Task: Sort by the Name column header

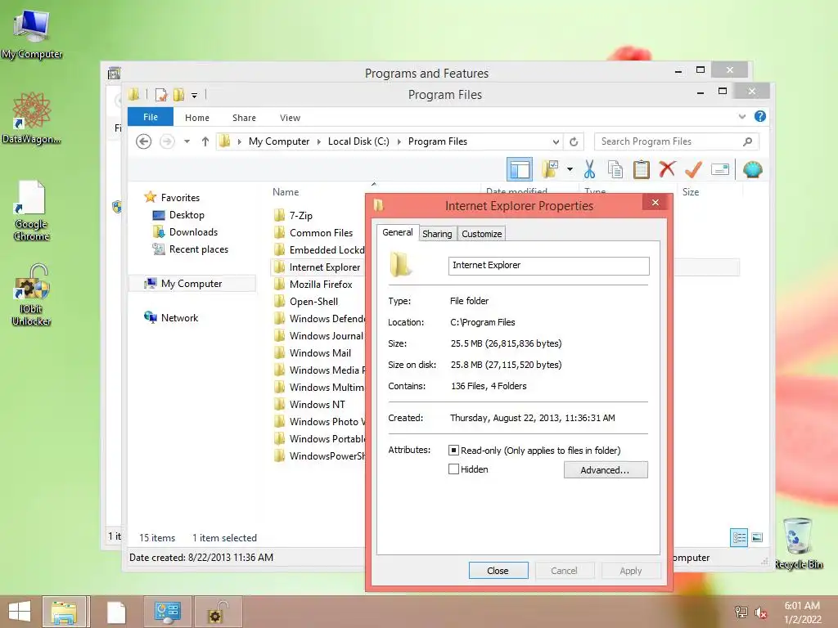Action: (286, 191)
